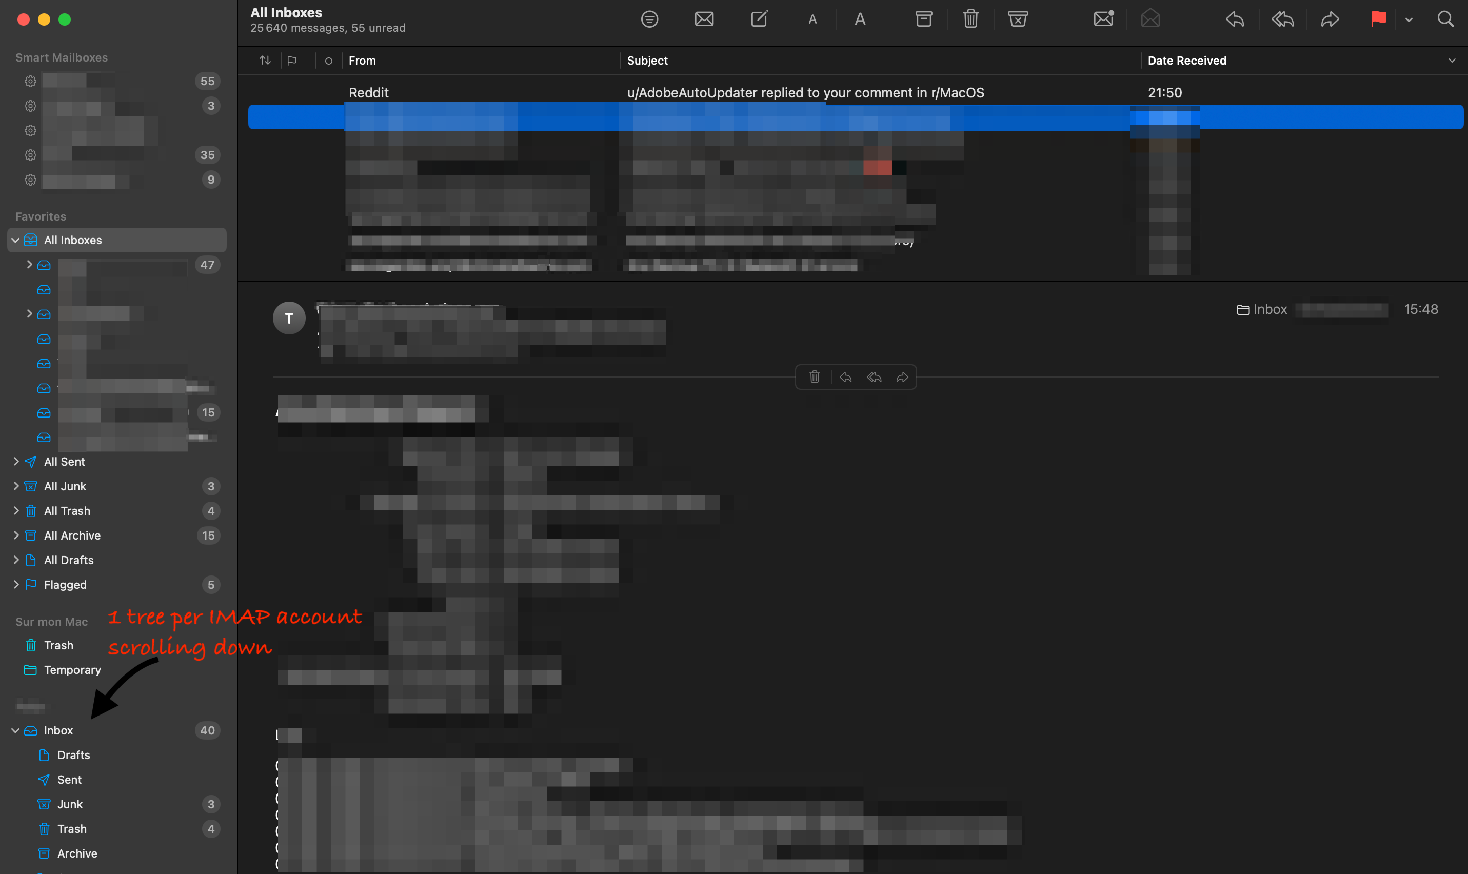Open the Flagged mailbox

click(65, 584)
